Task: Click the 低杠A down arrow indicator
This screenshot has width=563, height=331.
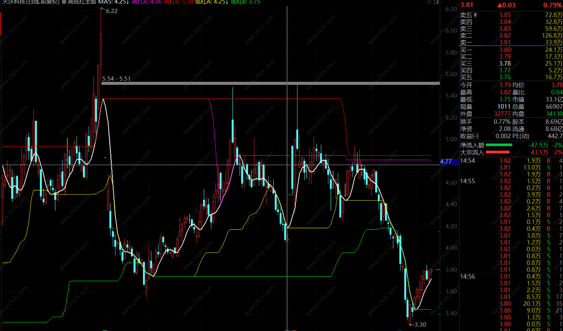Action: (227, 2)
